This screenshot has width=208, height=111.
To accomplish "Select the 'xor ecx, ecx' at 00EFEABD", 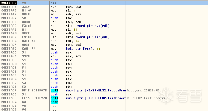I will (x=66, y=56).
